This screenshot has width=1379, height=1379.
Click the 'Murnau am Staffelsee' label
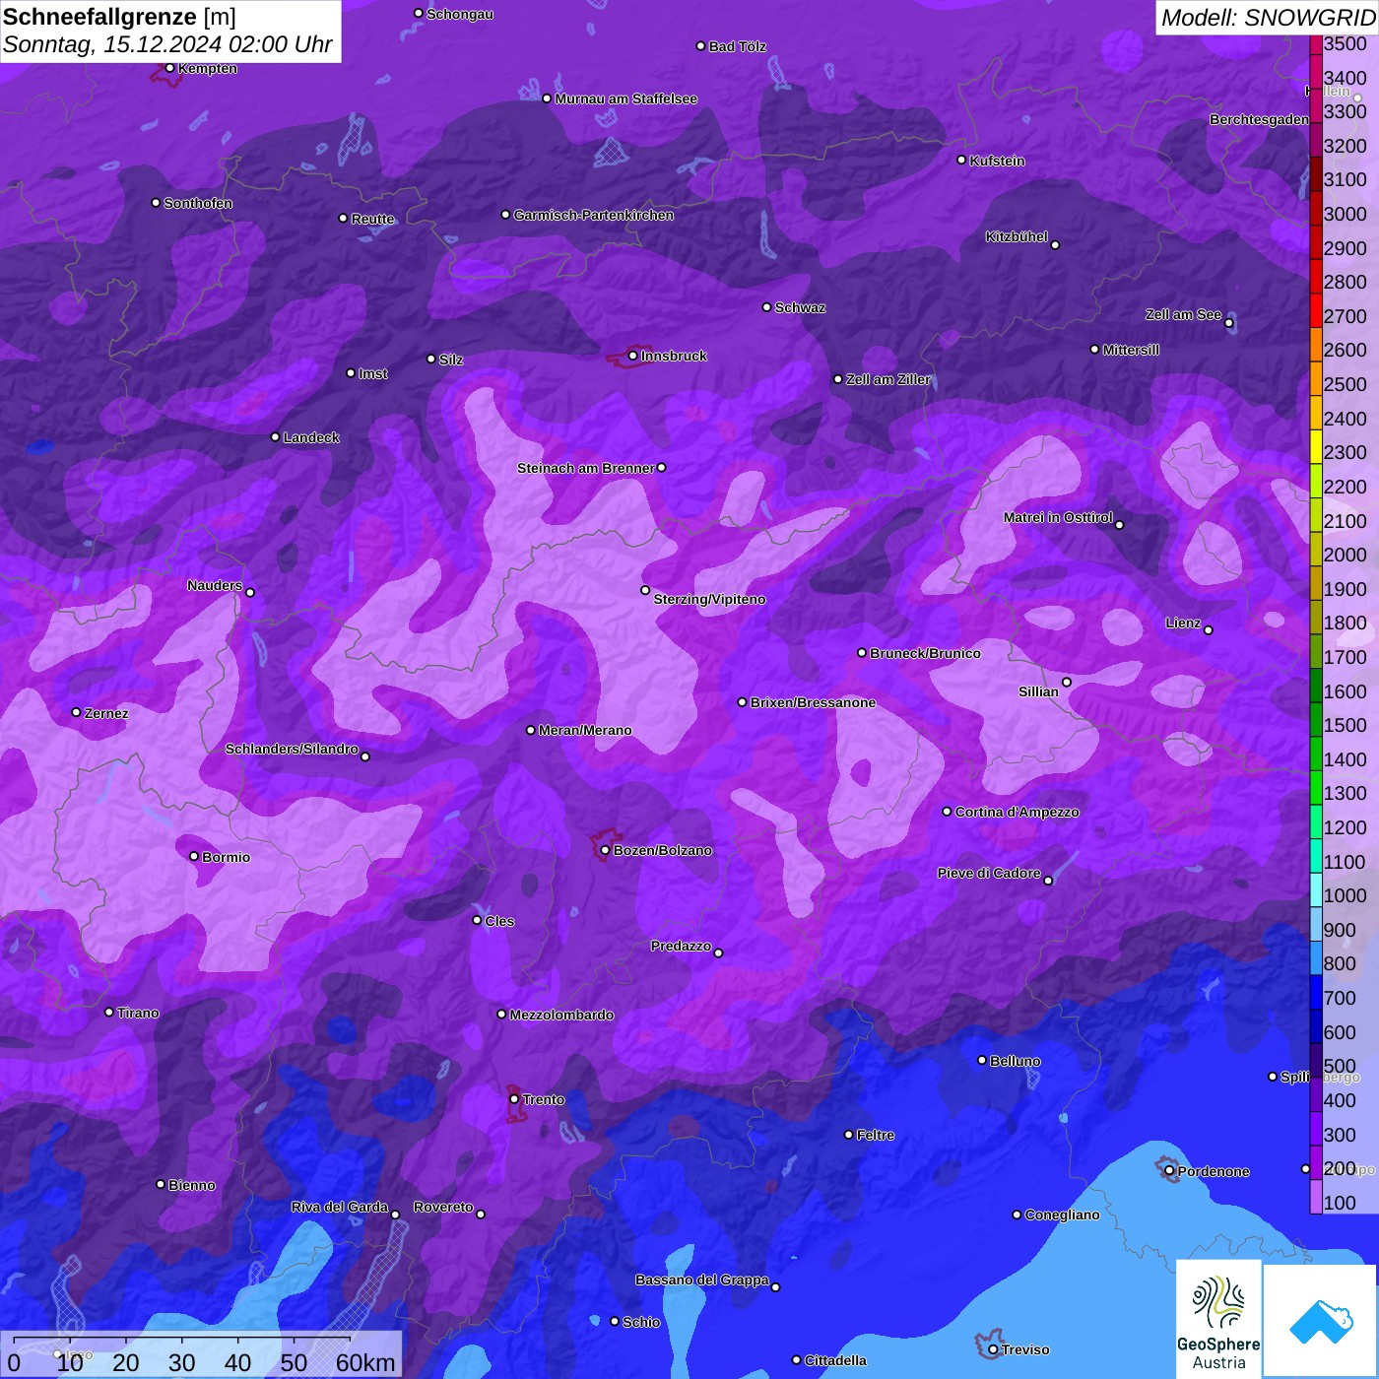point(626,98)
